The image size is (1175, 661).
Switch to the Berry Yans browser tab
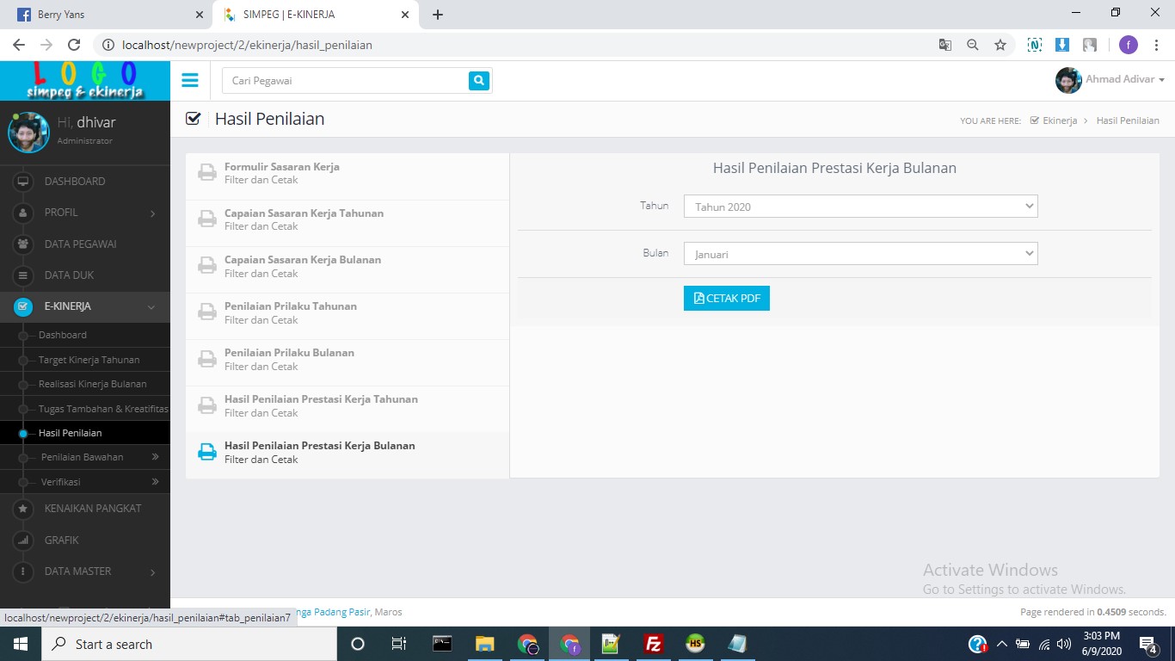103,15
